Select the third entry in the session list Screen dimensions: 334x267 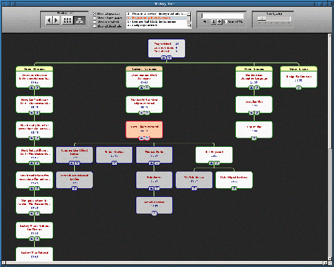click(157, 22)
